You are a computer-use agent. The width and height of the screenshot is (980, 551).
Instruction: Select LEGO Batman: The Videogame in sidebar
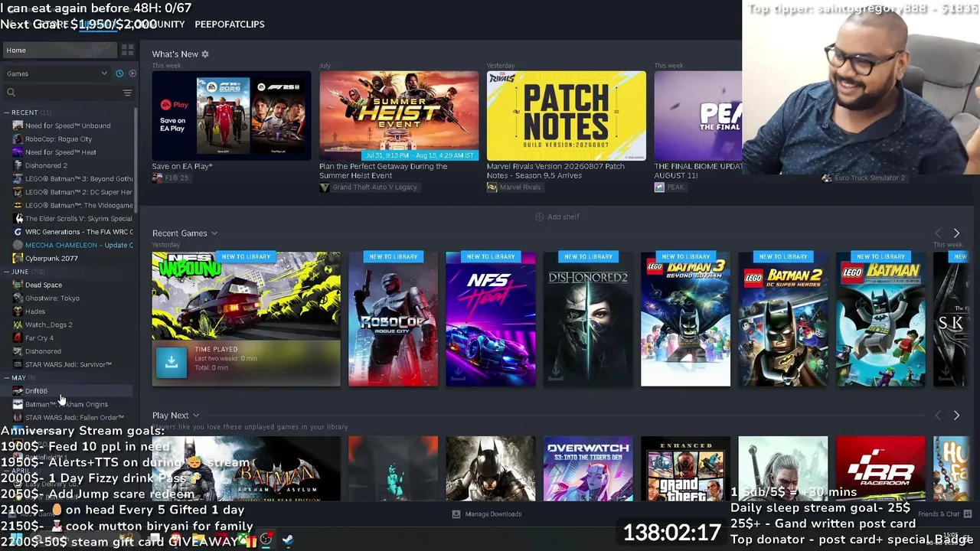click(x=79, y=205)
